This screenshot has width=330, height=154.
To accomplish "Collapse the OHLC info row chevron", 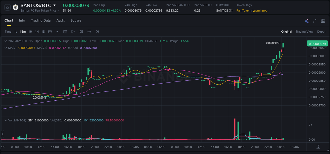I will click(x=6, y=41).
